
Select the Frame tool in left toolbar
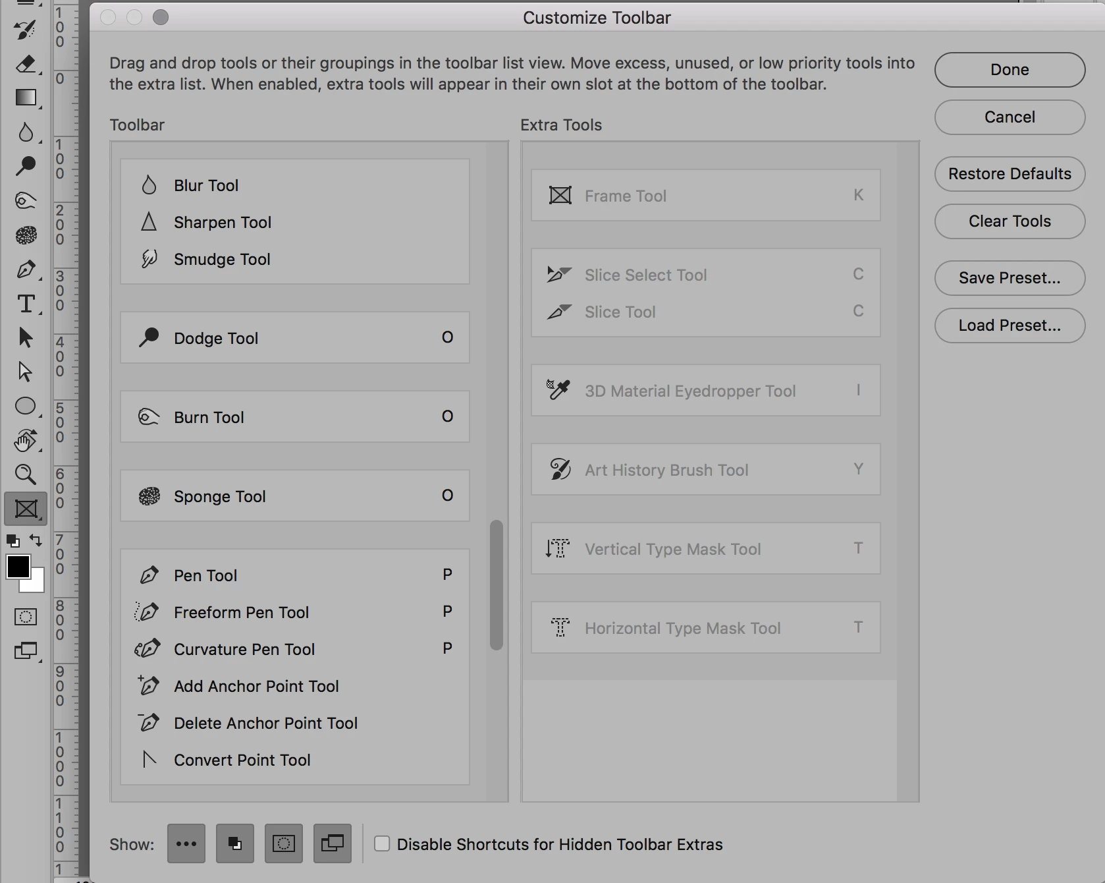click(x=26, y=509)
